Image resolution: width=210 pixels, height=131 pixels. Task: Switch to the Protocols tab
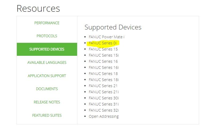coord(47,36)
